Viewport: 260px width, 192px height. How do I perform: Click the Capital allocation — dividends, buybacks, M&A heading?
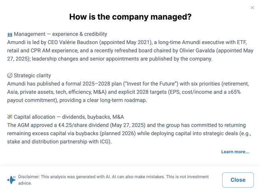coord(69,117)
